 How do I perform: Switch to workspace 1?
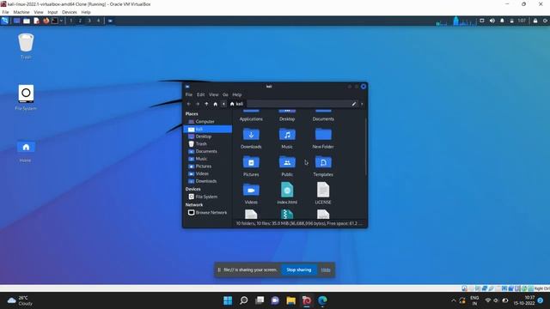(71, 21)
